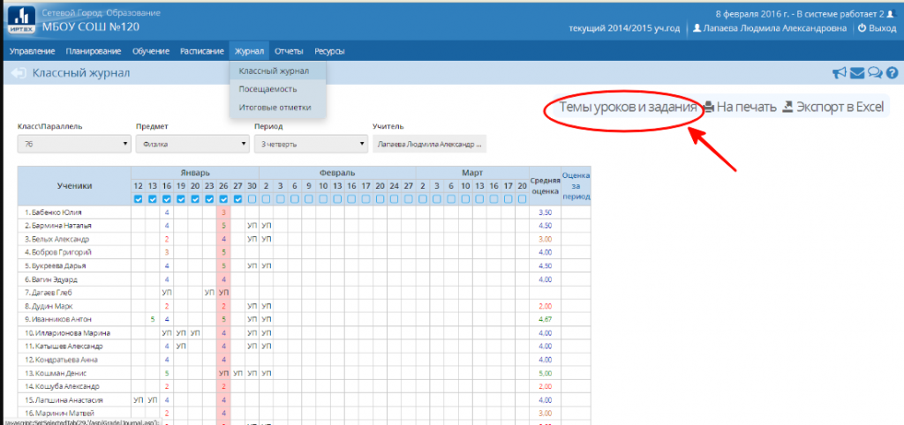904x425 pixels.
Task: Open the Класс\Параллель dropdown
Action: (x=74, y=144)
